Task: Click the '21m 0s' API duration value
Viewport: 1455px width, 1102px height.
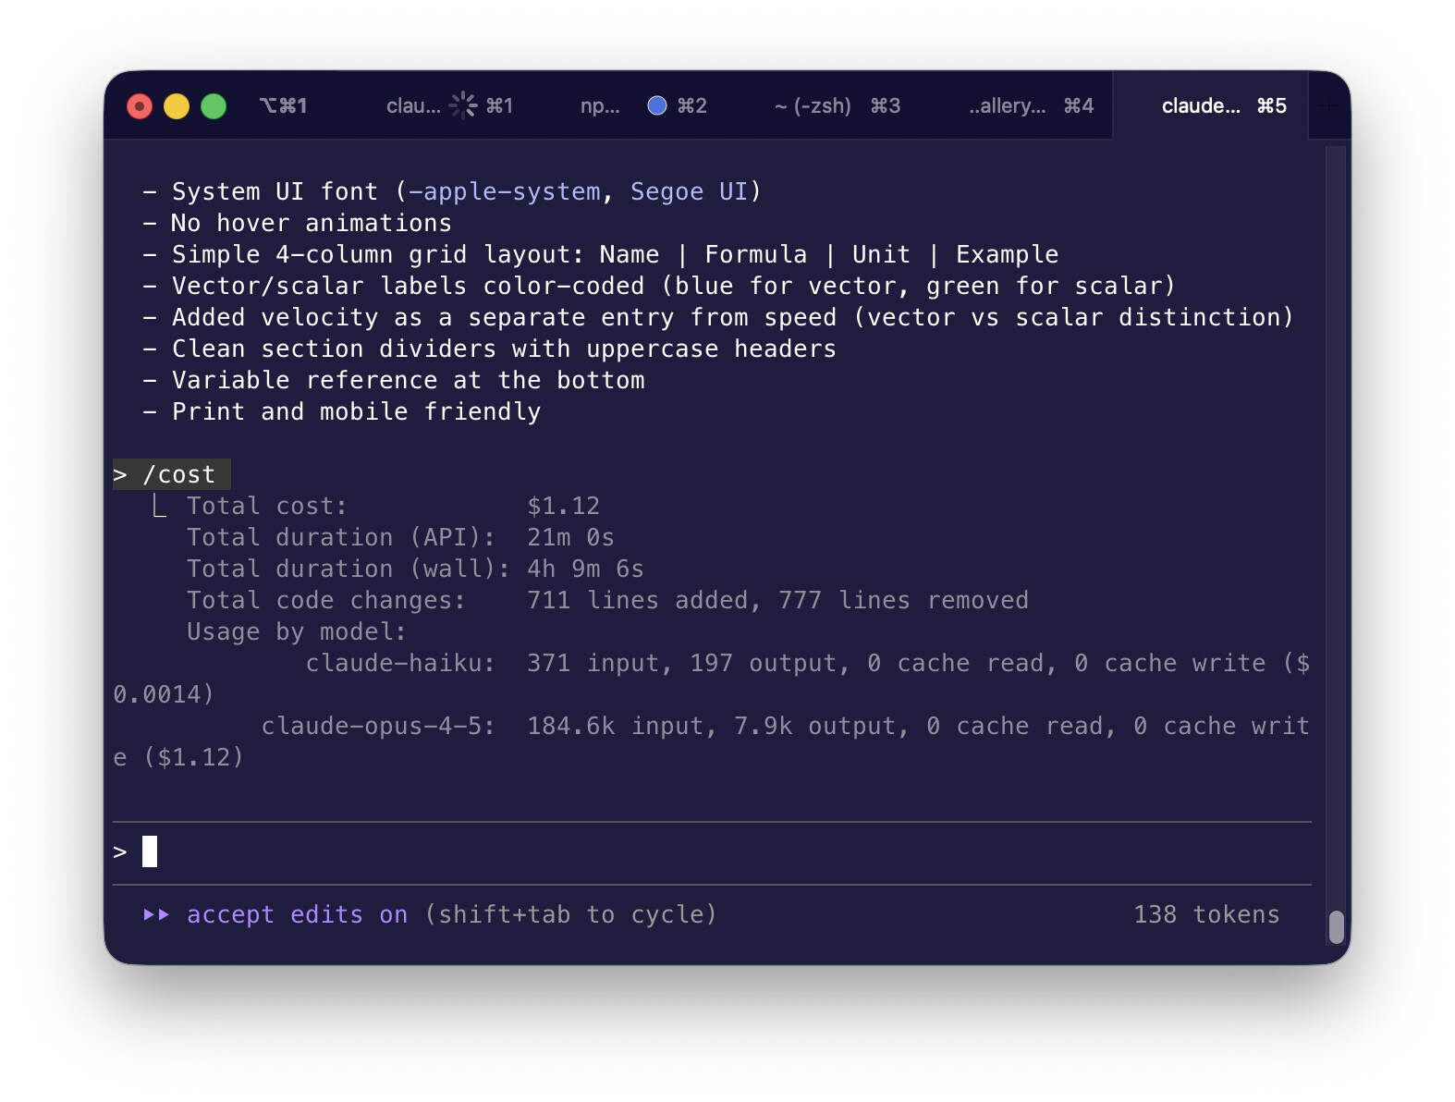Action: (x=570, y=538)
